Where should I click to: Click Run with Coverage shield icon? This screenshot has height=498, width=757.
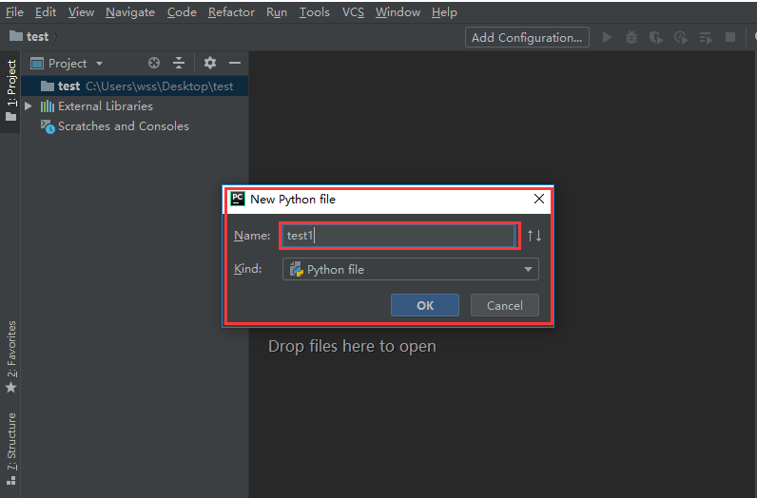tap(656, 37)
